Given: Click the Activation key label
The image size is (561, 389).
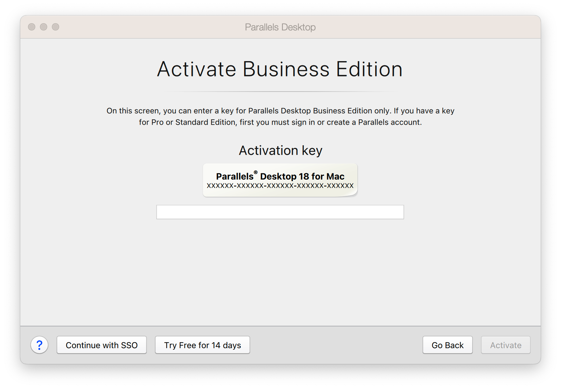Looking at the screenshot, I should tap(280, 150).
